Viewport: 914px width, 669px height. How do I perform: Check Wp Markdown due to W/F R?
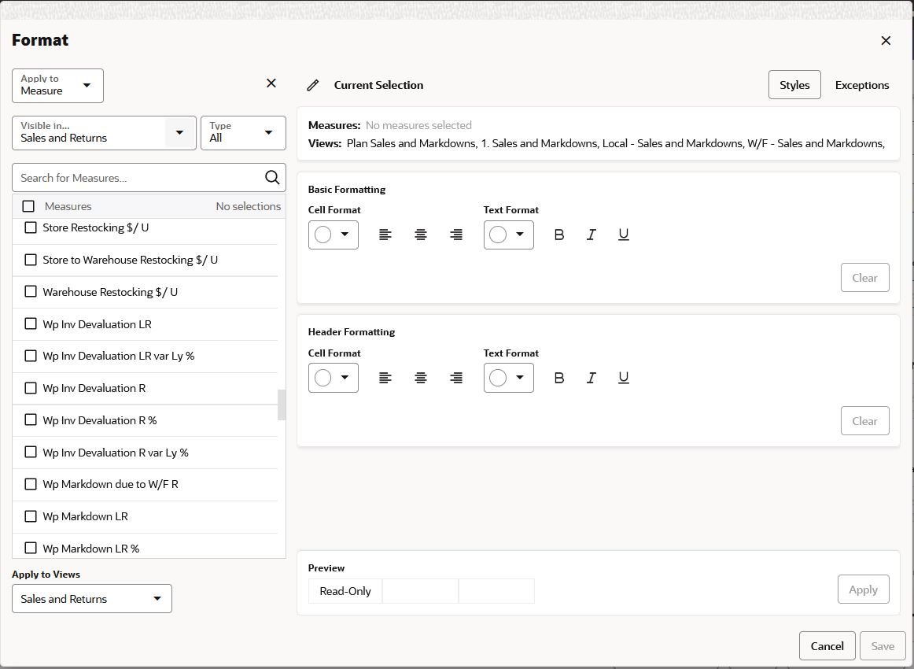[31, 484]
